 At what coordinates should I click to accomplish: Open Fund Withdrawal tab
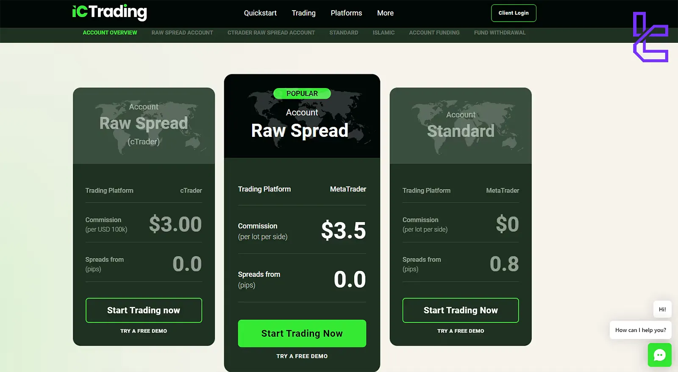500,33
